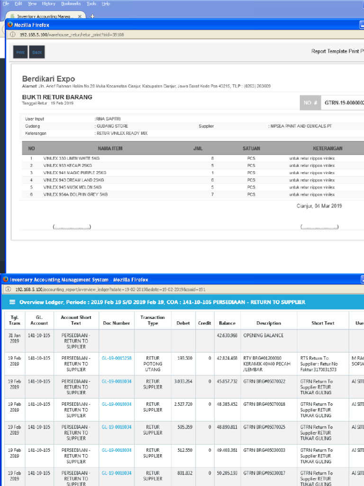Image resolution: width=364 pixels, height=486 pixels.
Task: Click KETERANGAN column header
Action: pos(328,149)
